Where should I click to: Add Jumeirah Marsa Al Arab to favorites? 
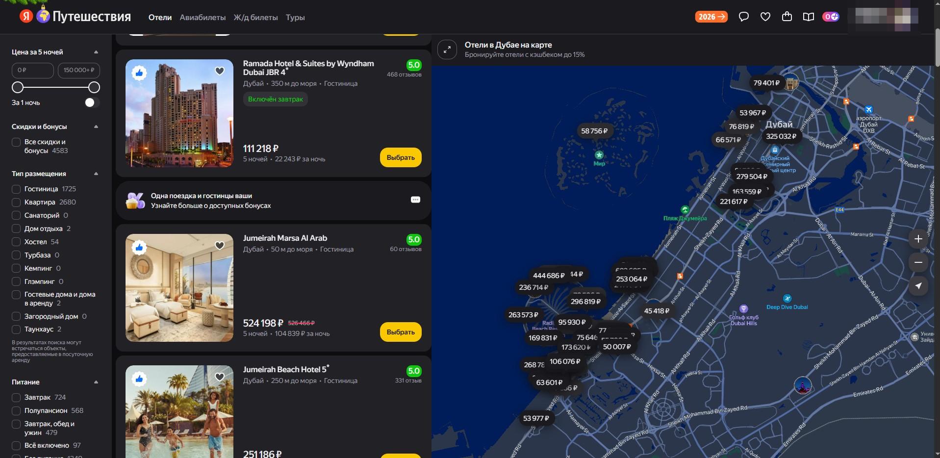(x=220, y=246)
